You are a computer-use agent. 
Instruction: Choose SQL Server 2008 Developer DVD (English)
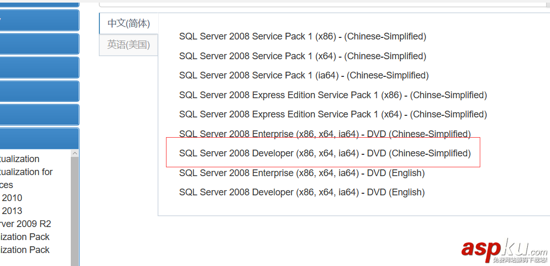(302, 192)
